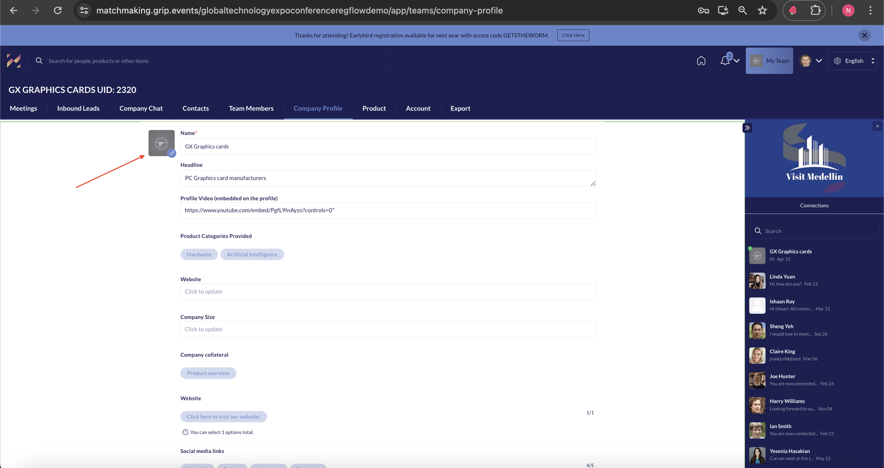Open the Inbound Leads tab
Image resolution: width=884 pixels, height=468 pixels.
[x=78, y=108]
